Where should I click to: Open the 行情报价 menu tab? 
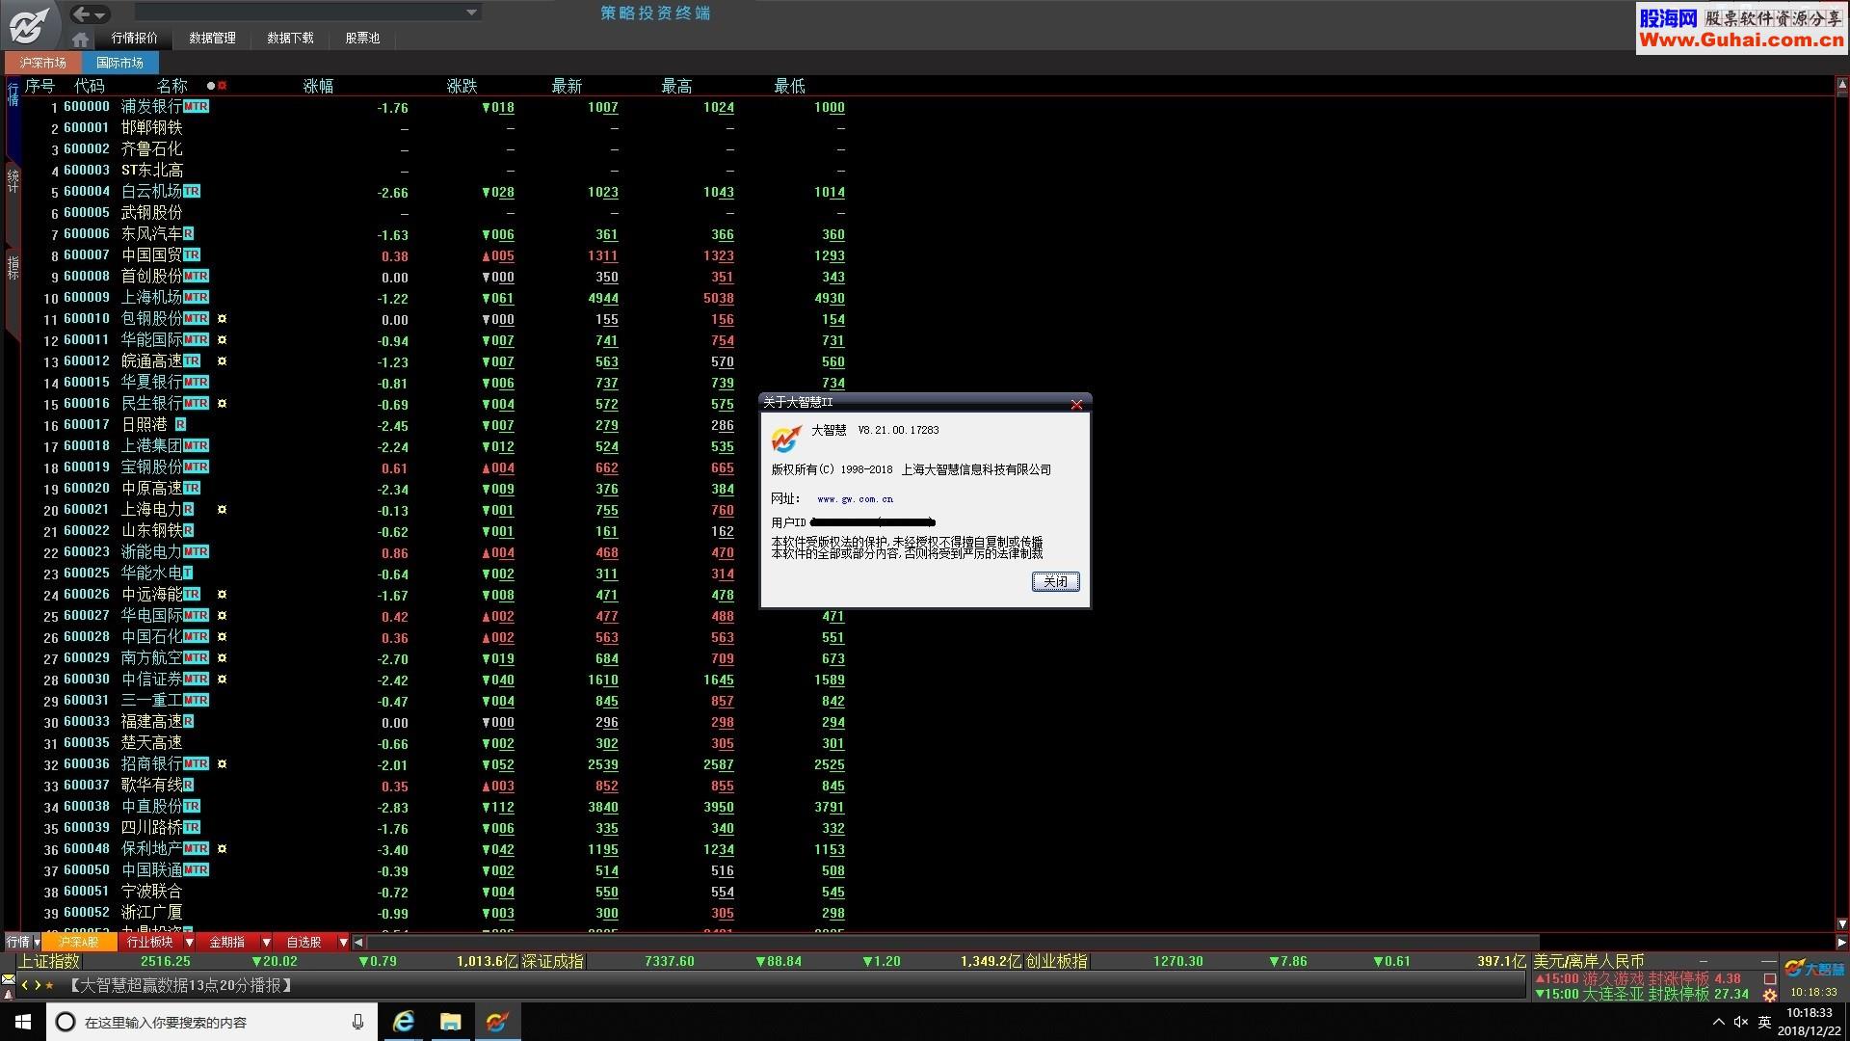[134, 39]
